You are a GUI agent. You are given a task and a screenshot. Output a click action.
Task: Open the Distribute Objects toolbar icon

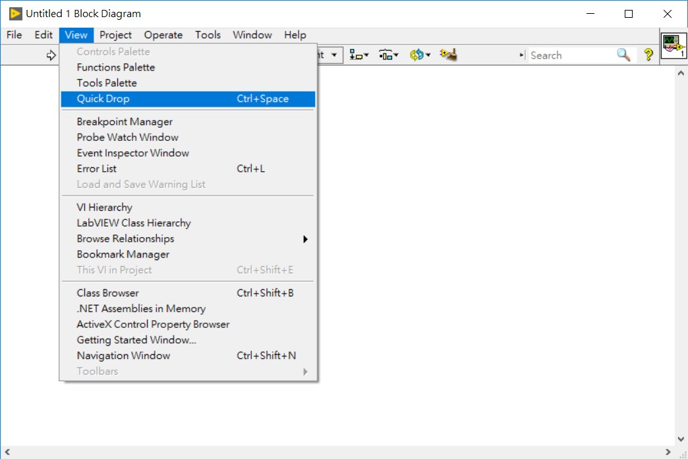pos(388,55)
